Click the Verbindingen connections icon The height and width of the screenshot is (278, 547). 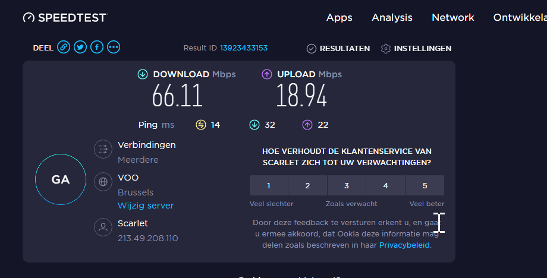[x=103, y=149]
